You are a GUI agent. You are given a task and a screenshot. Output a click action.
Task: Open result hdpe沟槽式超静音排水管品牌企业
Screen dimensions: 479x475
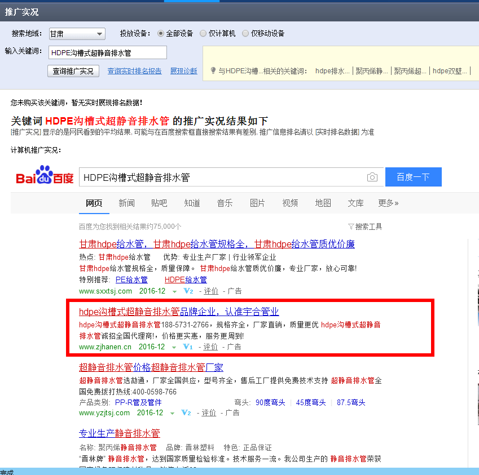pyautogui.click(x=179, y=312)
